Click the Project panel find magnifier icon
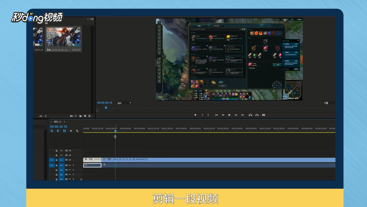This screenshot has width=367, height=207. point(76,116)
